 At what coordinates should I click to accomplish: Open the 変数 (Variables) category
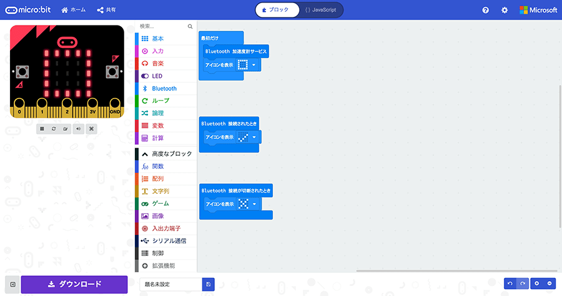166,126
